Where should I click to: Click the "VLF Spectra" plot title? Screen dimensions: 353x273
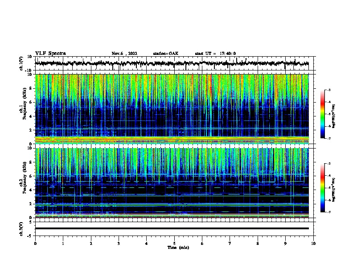(x=50, y=54)
